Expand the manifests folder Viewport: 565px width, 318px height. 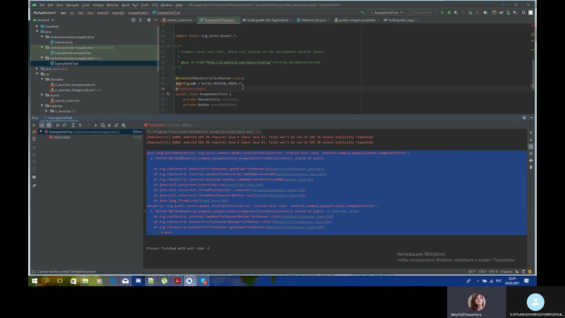pyautogui.click(x=37, y=26)
